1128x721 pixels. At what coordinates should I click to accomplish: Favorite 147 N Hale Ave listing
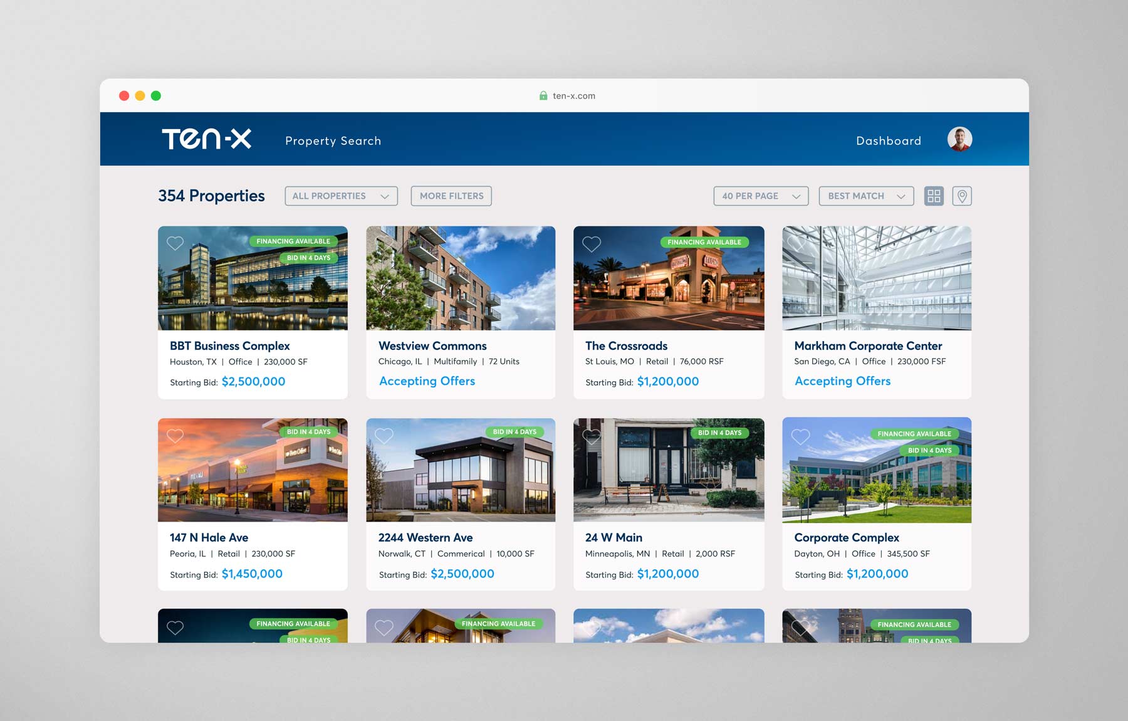point(175,436)
